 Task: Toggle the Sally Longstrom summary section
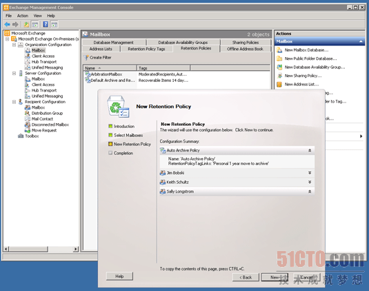click(x=310, y=191)
